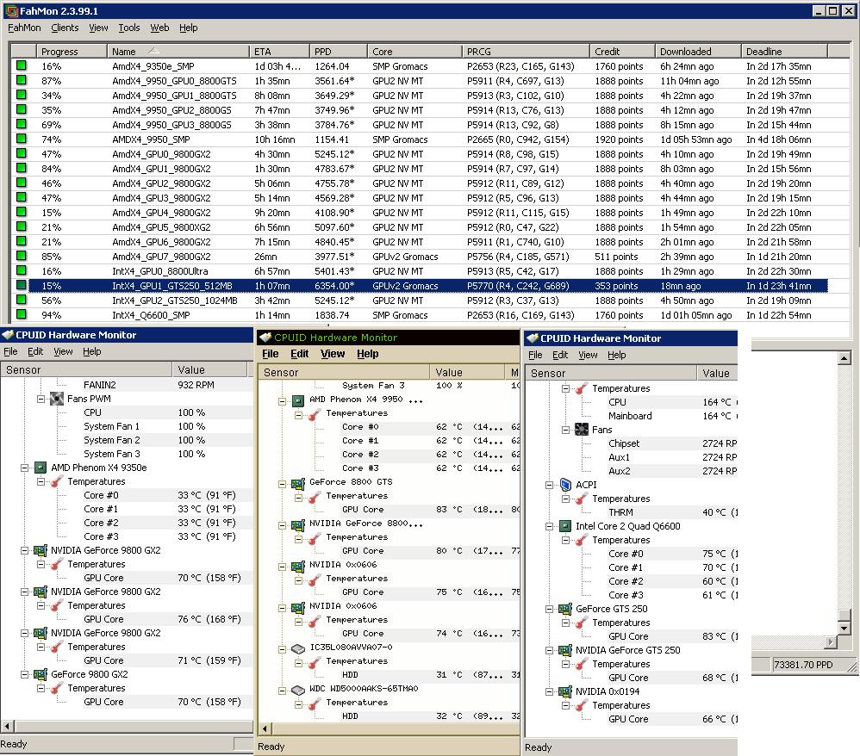The height and width of the screenshot is (756, 860).
Task: Click NVIDIA 0x0194 card icon
Action: tap(565, 692)
